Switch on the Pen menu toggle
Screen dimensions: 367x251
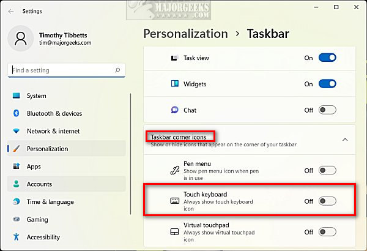pyautogui.click(x=327, y=170)
